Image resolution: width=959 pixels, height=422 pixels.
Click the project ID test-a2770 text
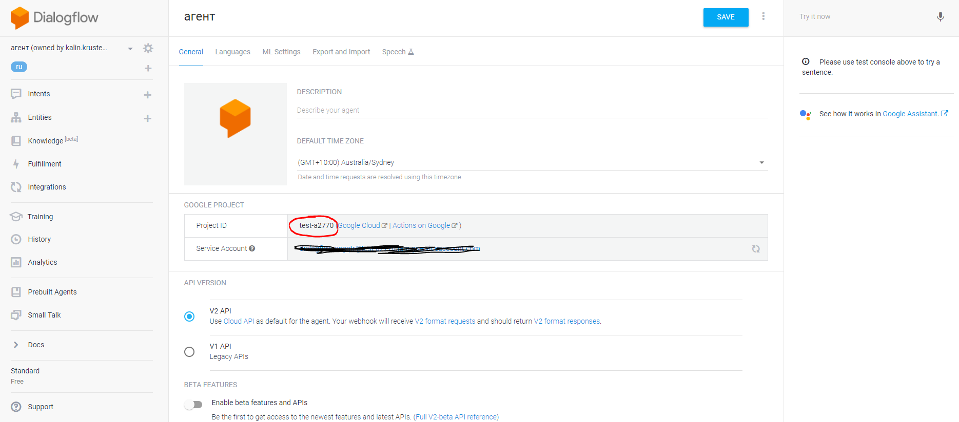click(x=316, y=225)
